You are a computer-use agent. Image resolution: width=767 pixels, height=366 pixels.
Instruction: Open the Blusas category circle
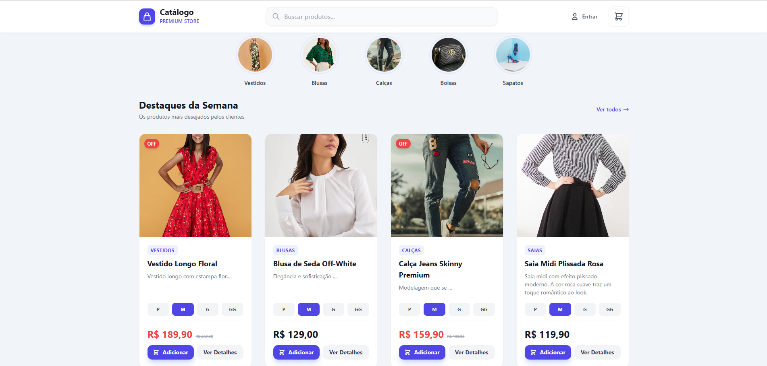[x=319, y=55]
